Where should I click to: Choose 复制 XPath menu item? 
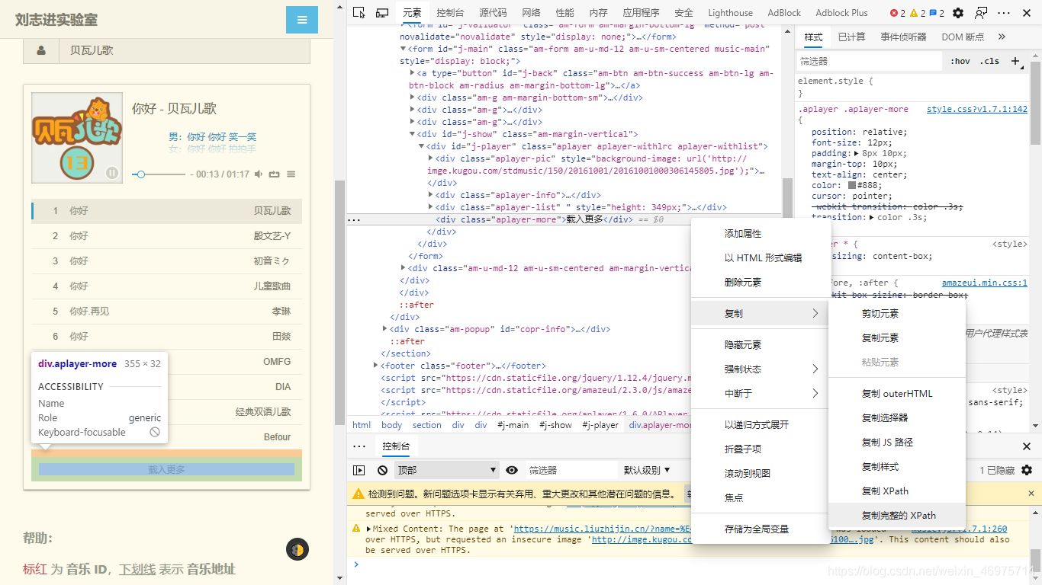[x=897, y=491]
